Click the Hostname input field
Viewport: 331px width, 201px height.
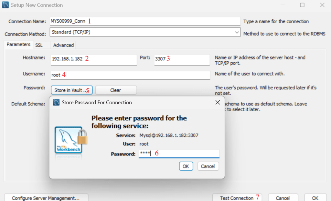pyautogui.click(x=94, y=60)
